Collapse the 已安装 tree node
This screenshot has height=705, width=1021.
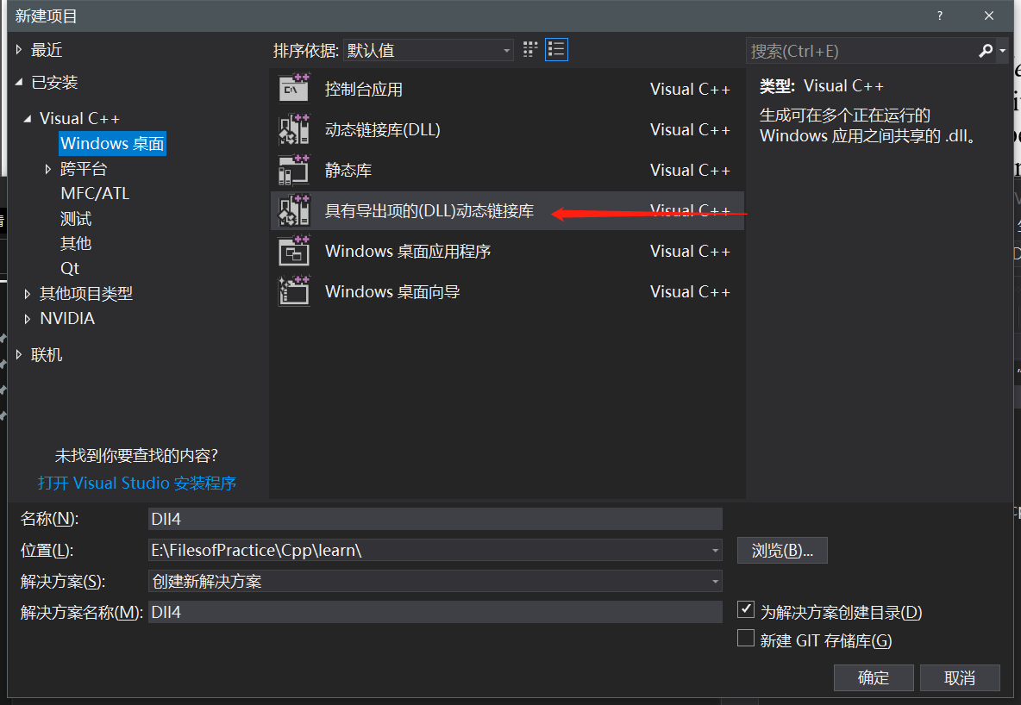click(x=19, y=82)
